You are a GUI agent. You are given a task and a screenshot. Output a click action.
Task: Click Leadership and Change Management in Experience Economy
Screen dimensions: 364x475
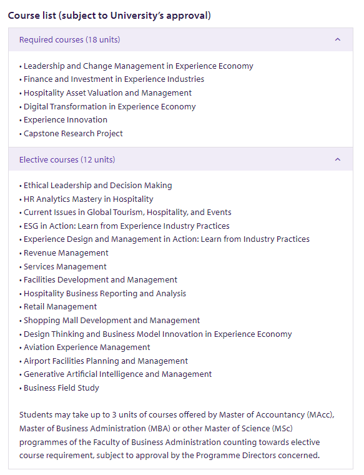click(138, 66)
